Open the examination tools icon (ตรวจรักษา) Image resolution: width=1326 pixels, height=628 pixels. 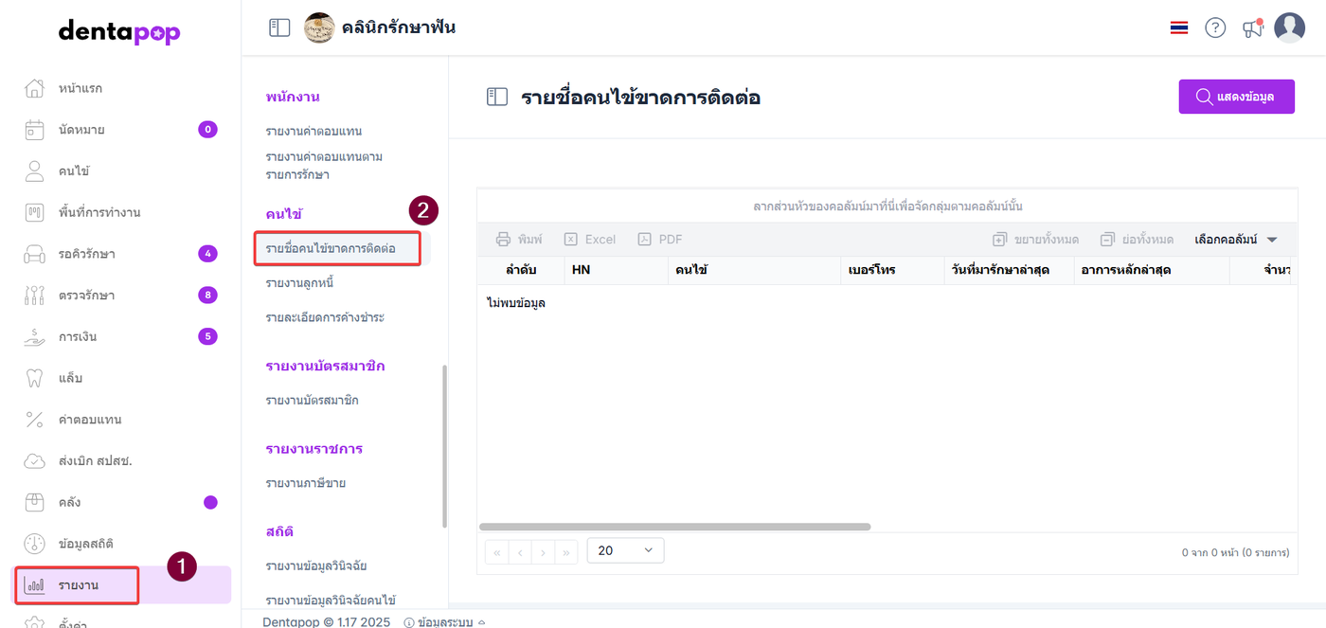34,296
